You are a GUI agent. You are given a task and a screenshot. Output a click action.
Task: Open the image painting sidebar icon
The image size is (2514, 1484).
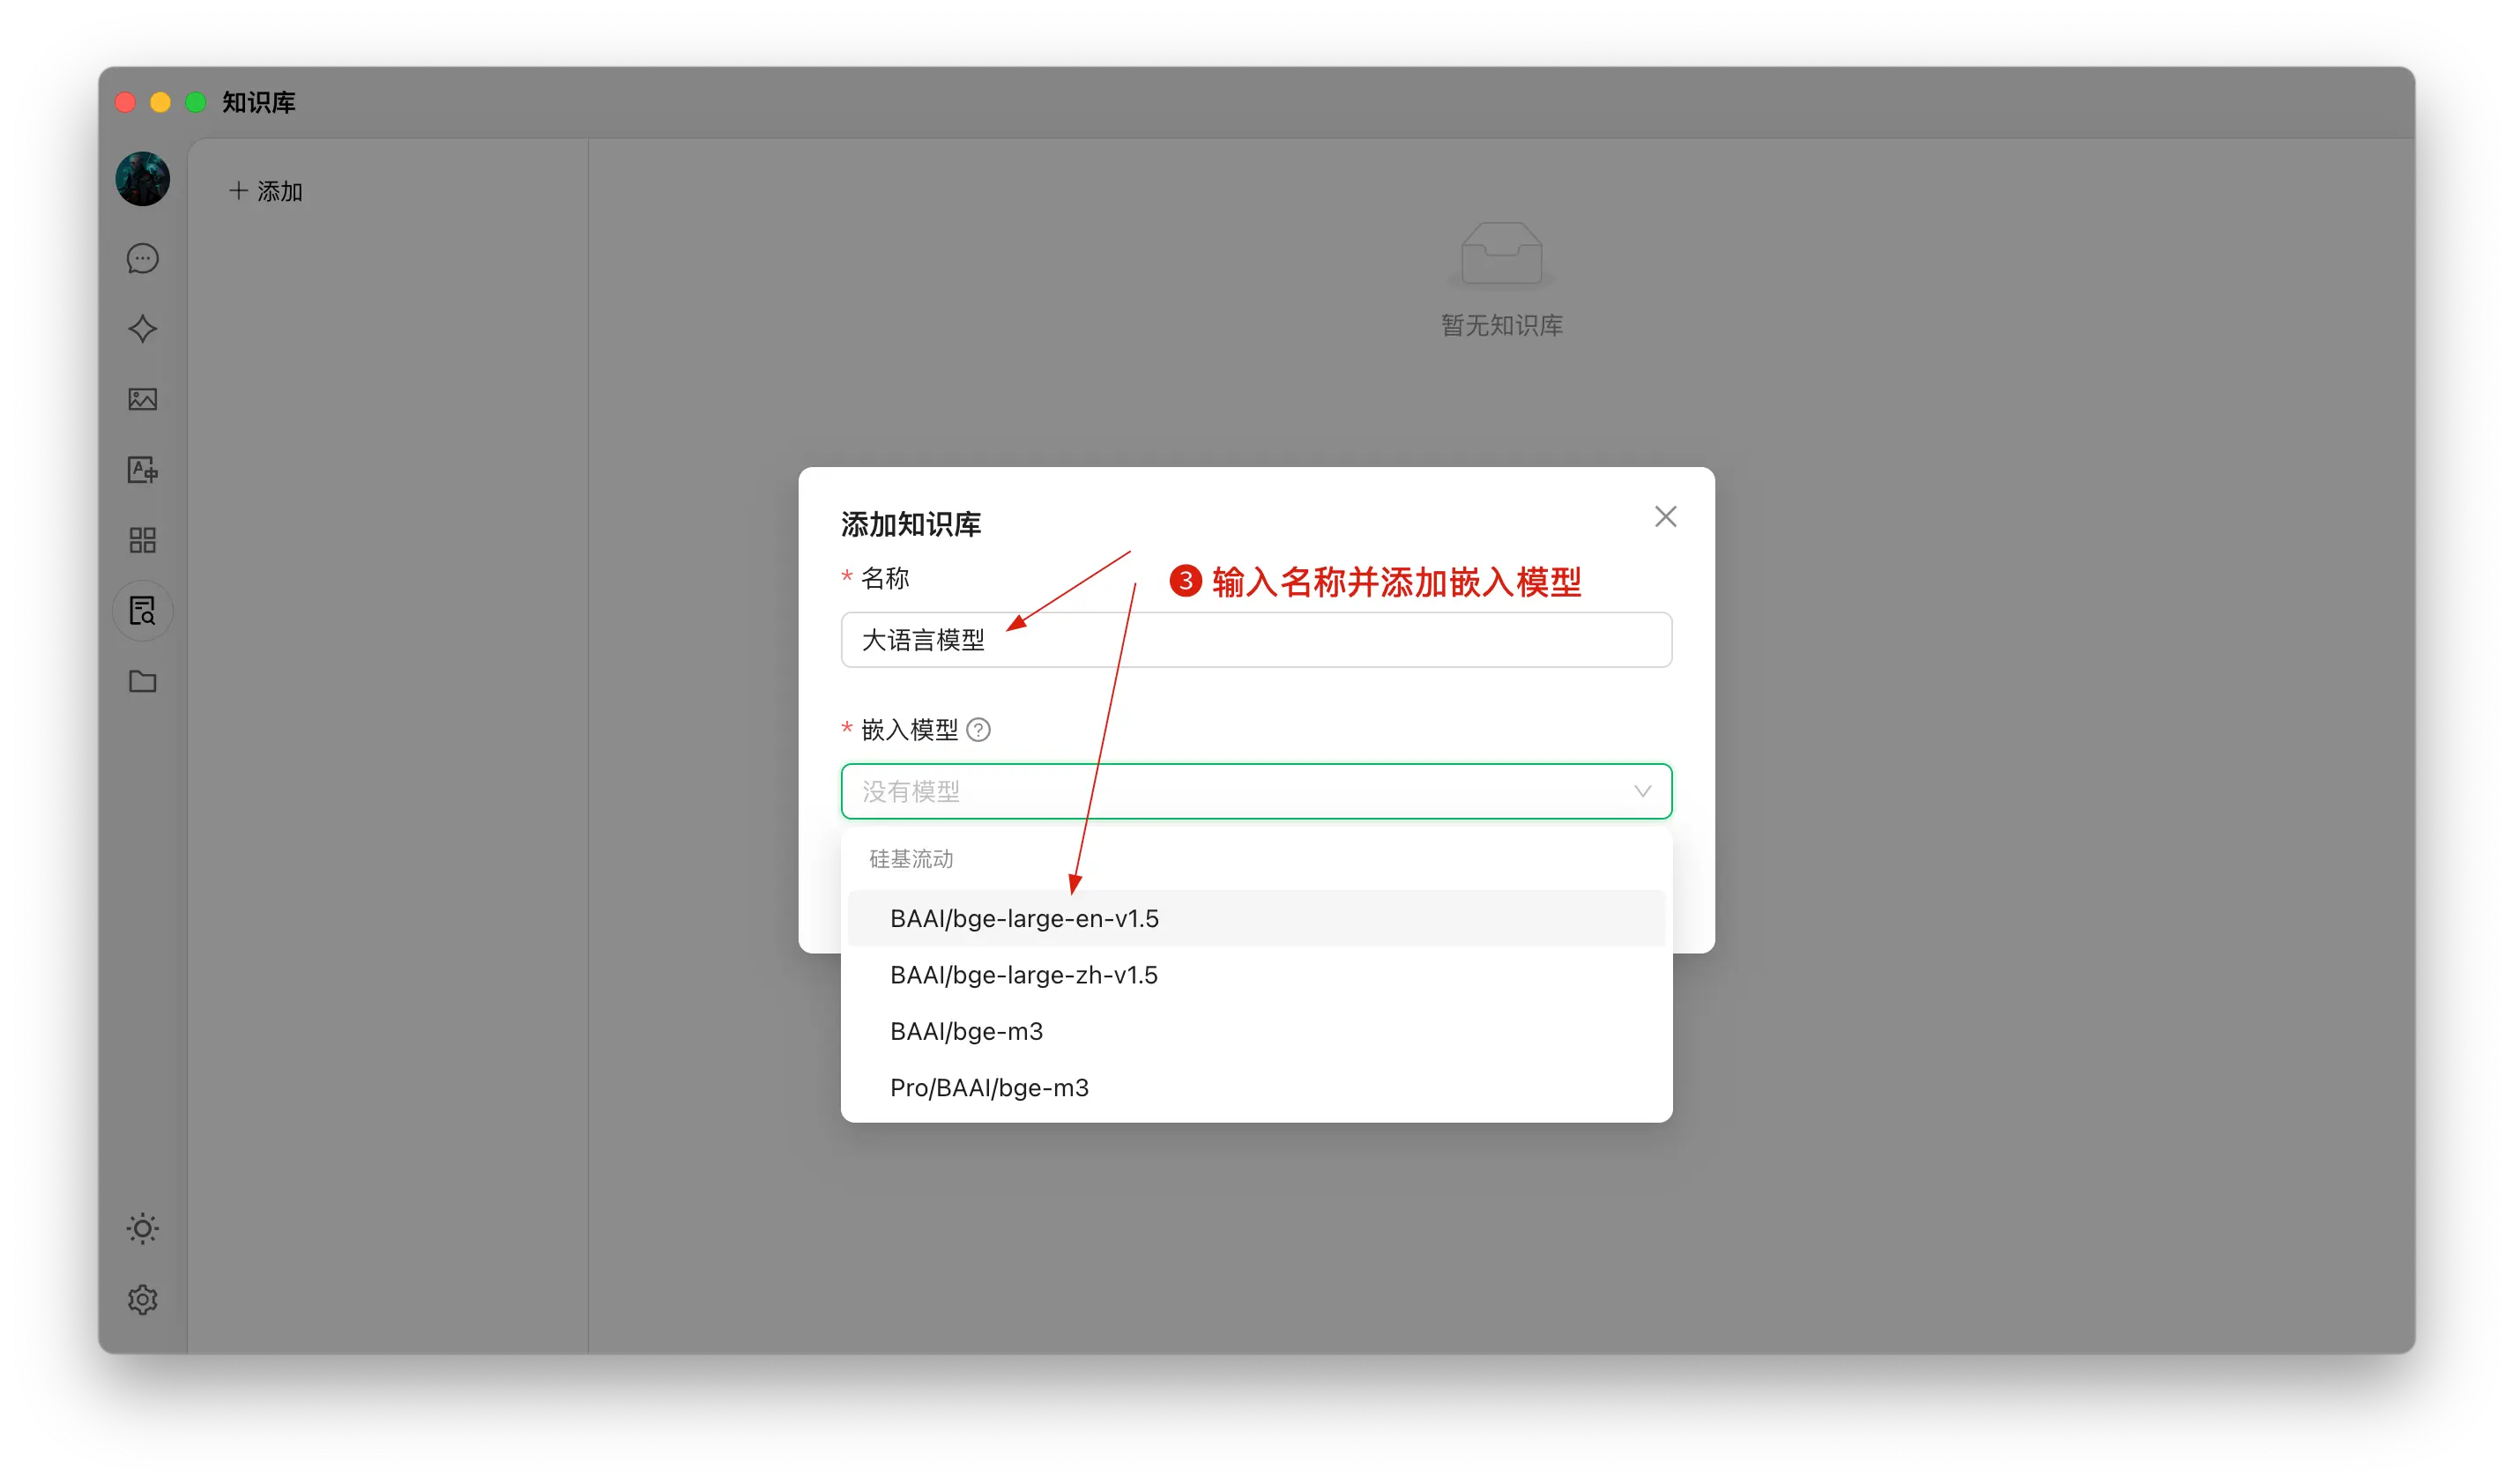coord(143,399)
